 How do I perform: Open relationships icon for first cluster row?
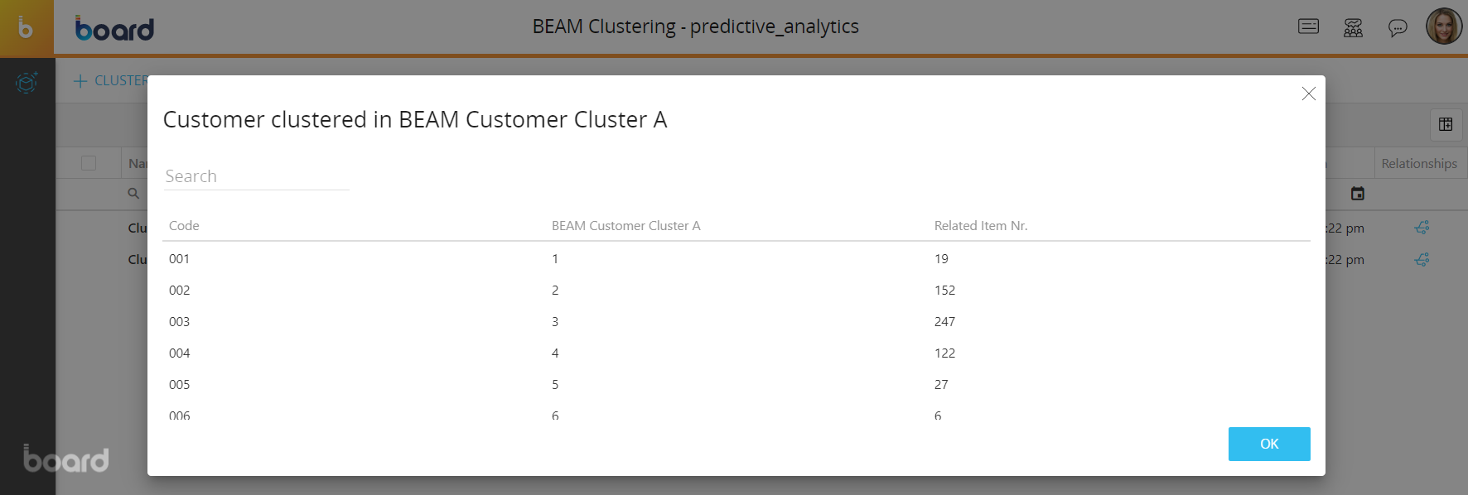tap(1422, 228)
